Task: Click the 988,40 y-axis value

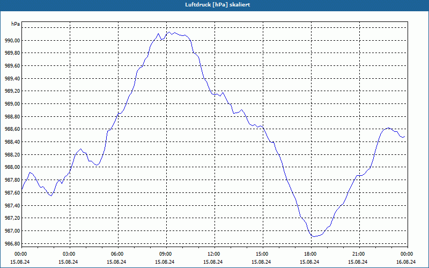Action: (x=12, y=142)
